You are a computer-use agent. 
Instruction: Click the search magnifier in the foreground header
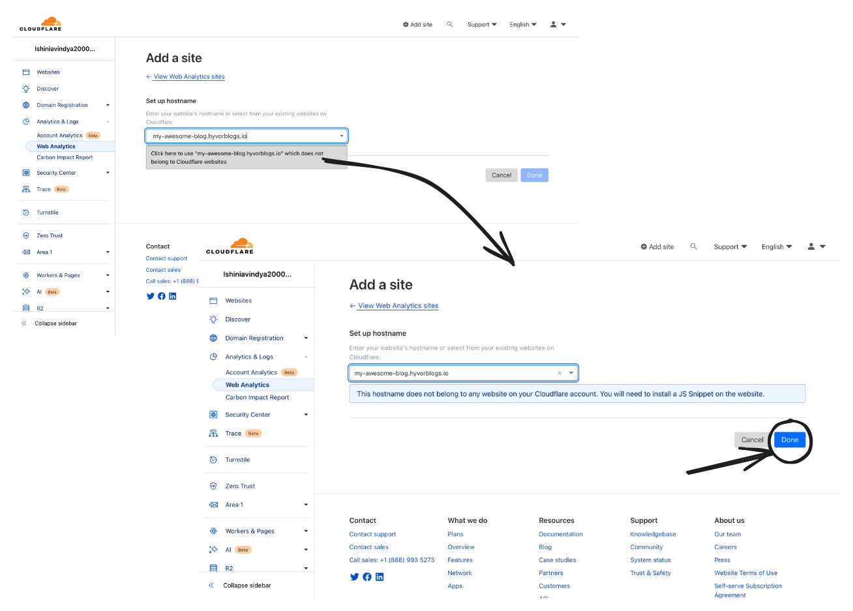tap(694, 246)
